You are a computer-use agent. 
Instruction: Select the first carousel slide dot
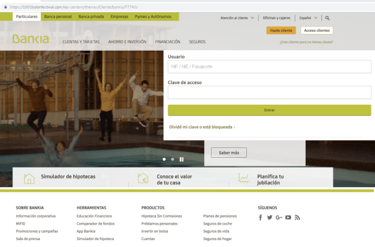pos(164,159)
